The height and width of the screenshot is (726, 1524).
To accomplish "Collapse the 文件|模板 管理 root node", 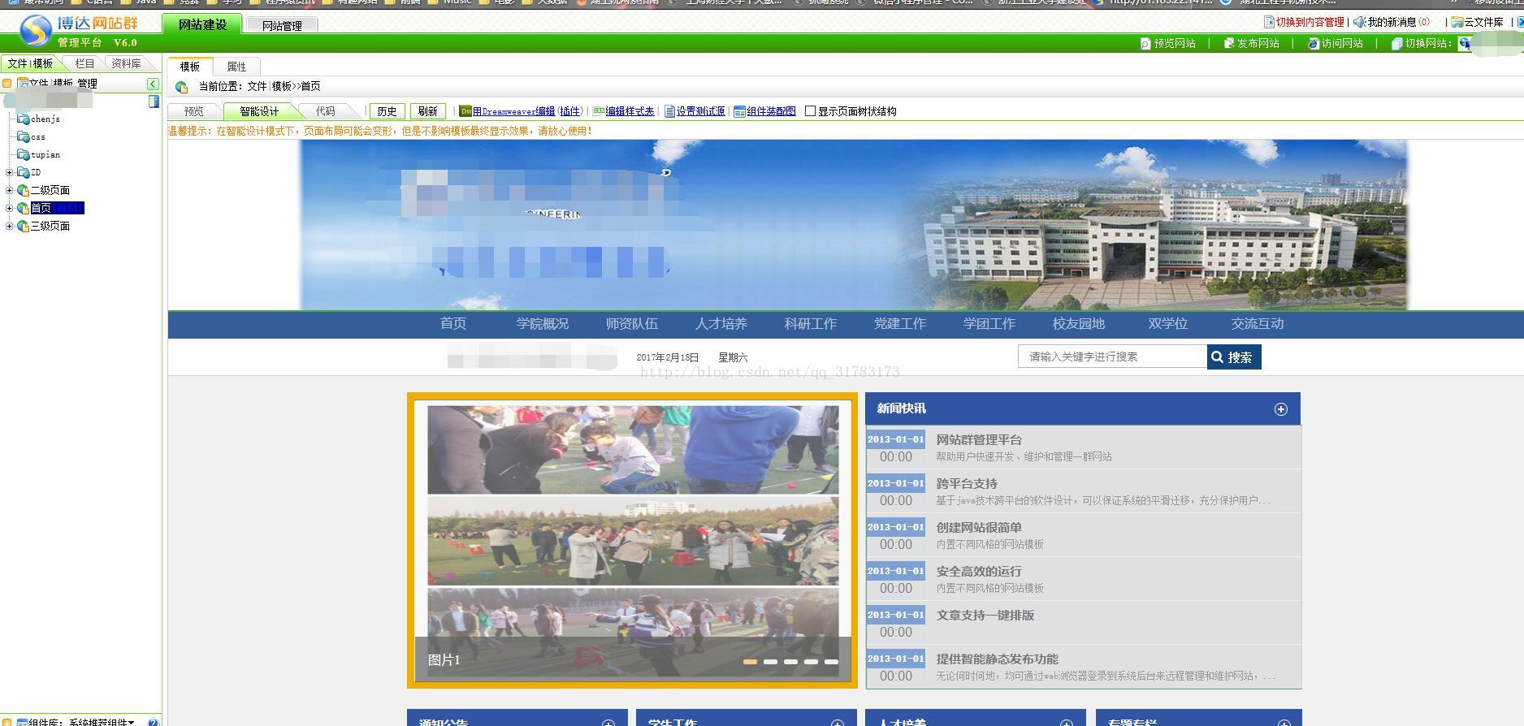I will (7, 84).
